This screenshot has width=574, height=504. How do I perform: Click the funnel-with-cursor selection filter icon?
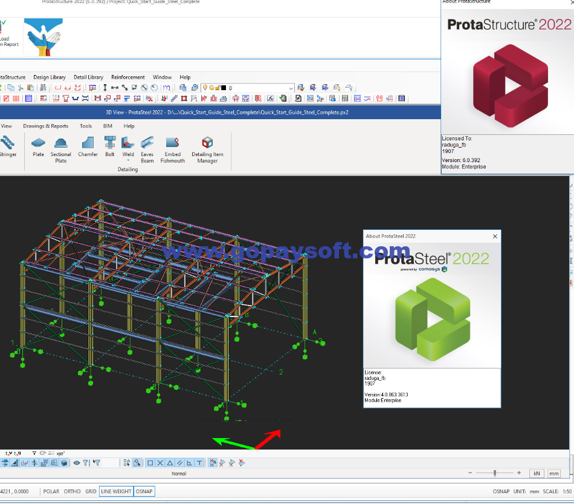pyautogui.click(x=96, y=463)
